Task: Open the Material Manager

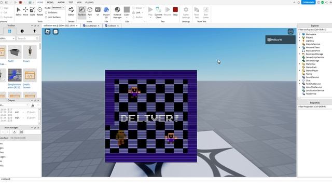Action: [117, 12]
